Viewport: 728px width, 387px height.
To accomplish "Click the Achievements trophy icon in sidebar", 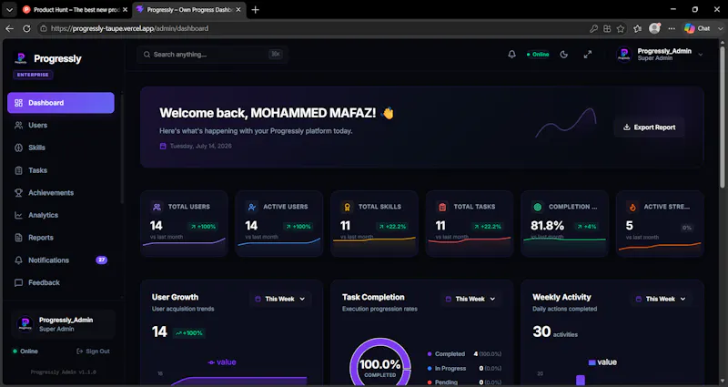I will 18,192.
